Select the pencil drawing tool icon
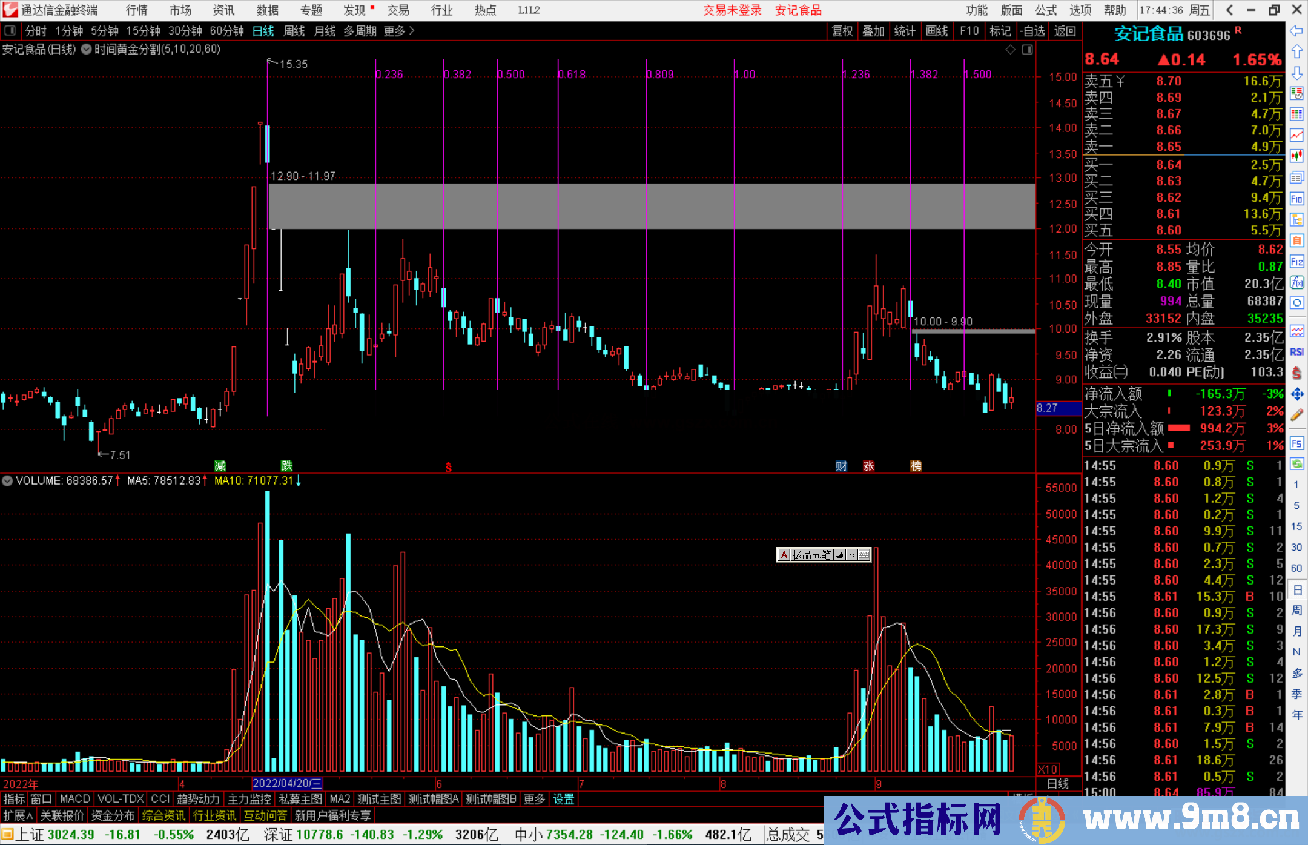The height and width of the screenshot is (845, 1308). (x=1296, y=416)
